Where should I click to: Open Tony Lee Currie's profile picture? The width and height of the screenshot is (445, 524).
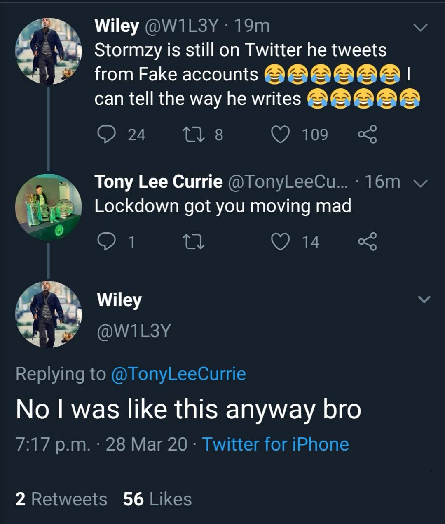[49, 207]
